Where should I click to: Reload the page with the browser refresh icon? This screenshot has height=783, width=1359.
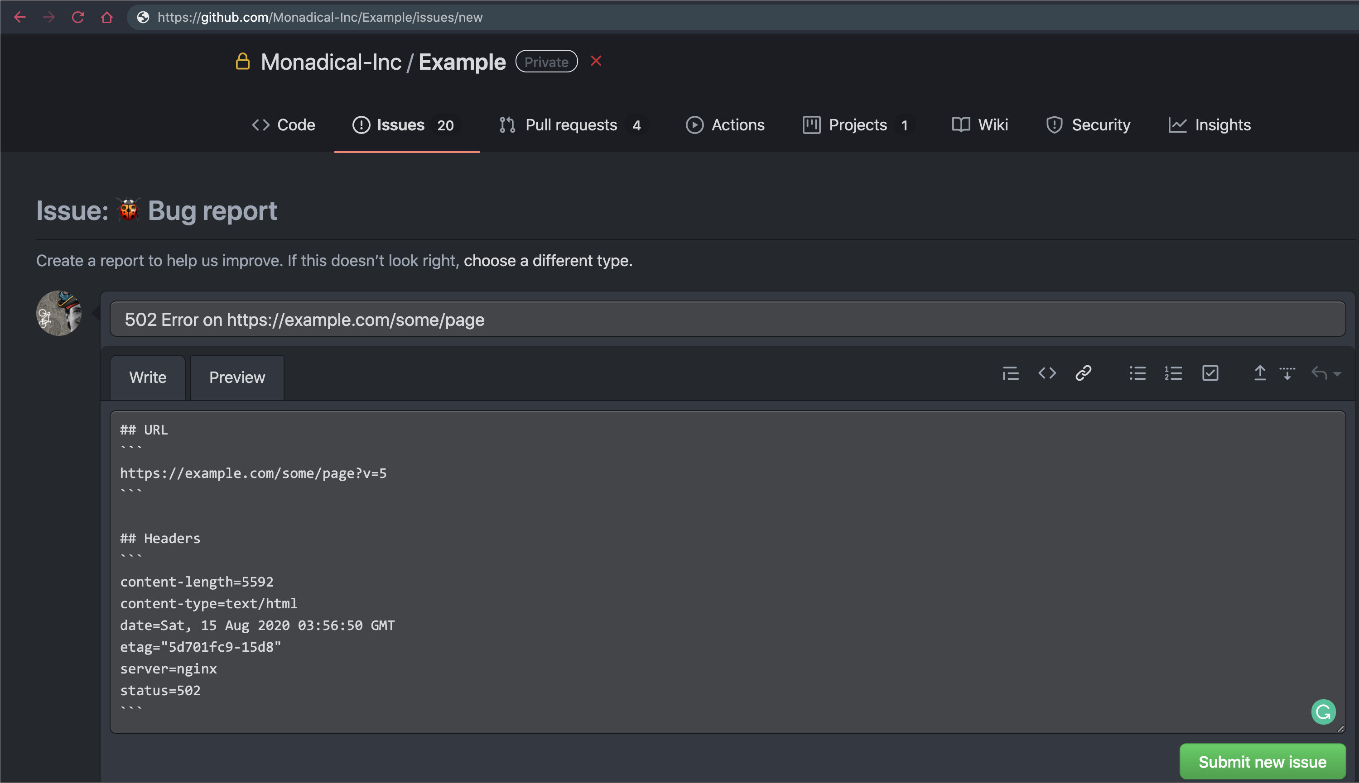click(78, 17)
